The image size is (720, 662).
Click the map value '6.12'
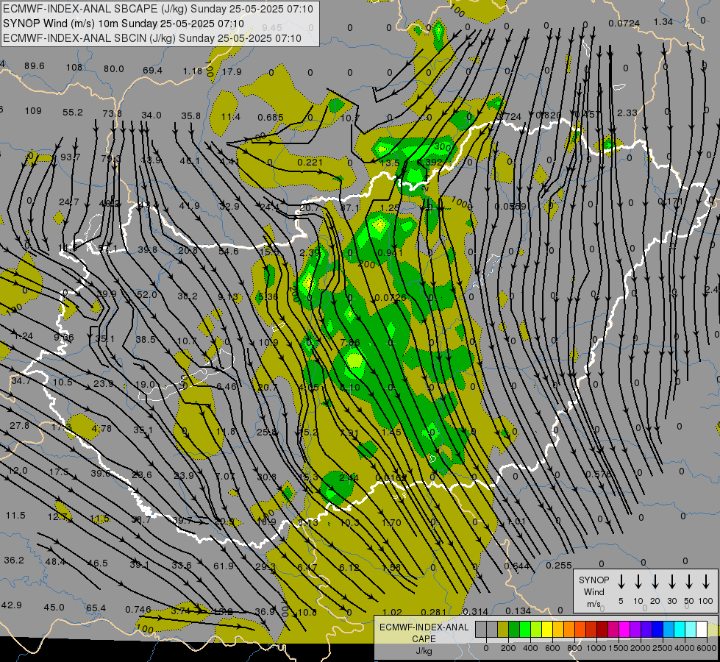tap(349, 567)
